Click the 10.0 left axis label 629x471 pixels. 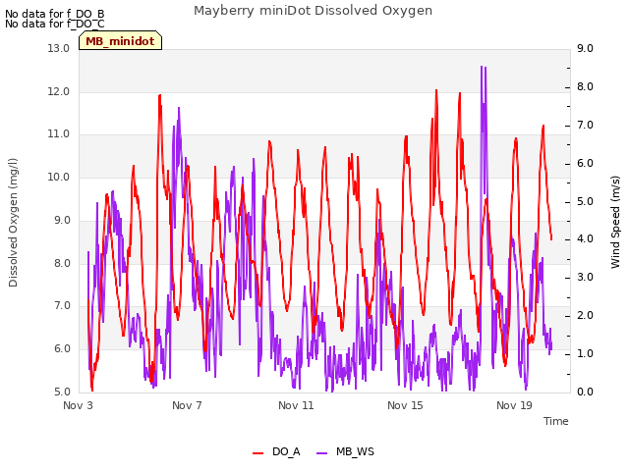coord(59,177)
